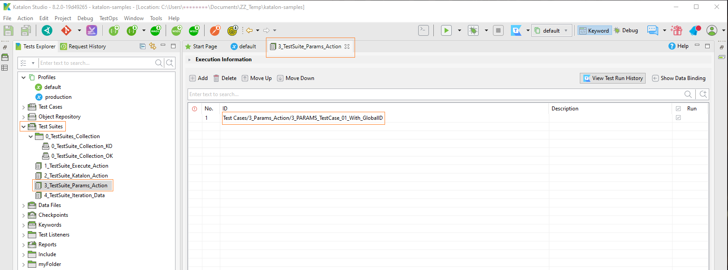This screenshot has height=270, width=728.
Task: Expand the Test Cases folder
Action: click(24, 107)
